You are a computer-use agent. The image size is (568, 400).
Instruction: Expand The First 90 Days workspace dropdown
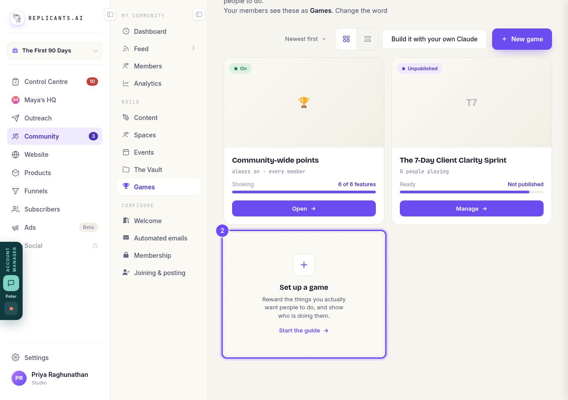(x=55, y=51)
